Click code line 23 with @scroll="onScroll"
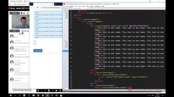Viewport: 174px width, 97px height. pos(120,26)
